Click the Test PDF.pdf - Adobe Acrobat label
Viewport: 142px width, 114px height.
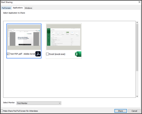click(x=22, y=54)
